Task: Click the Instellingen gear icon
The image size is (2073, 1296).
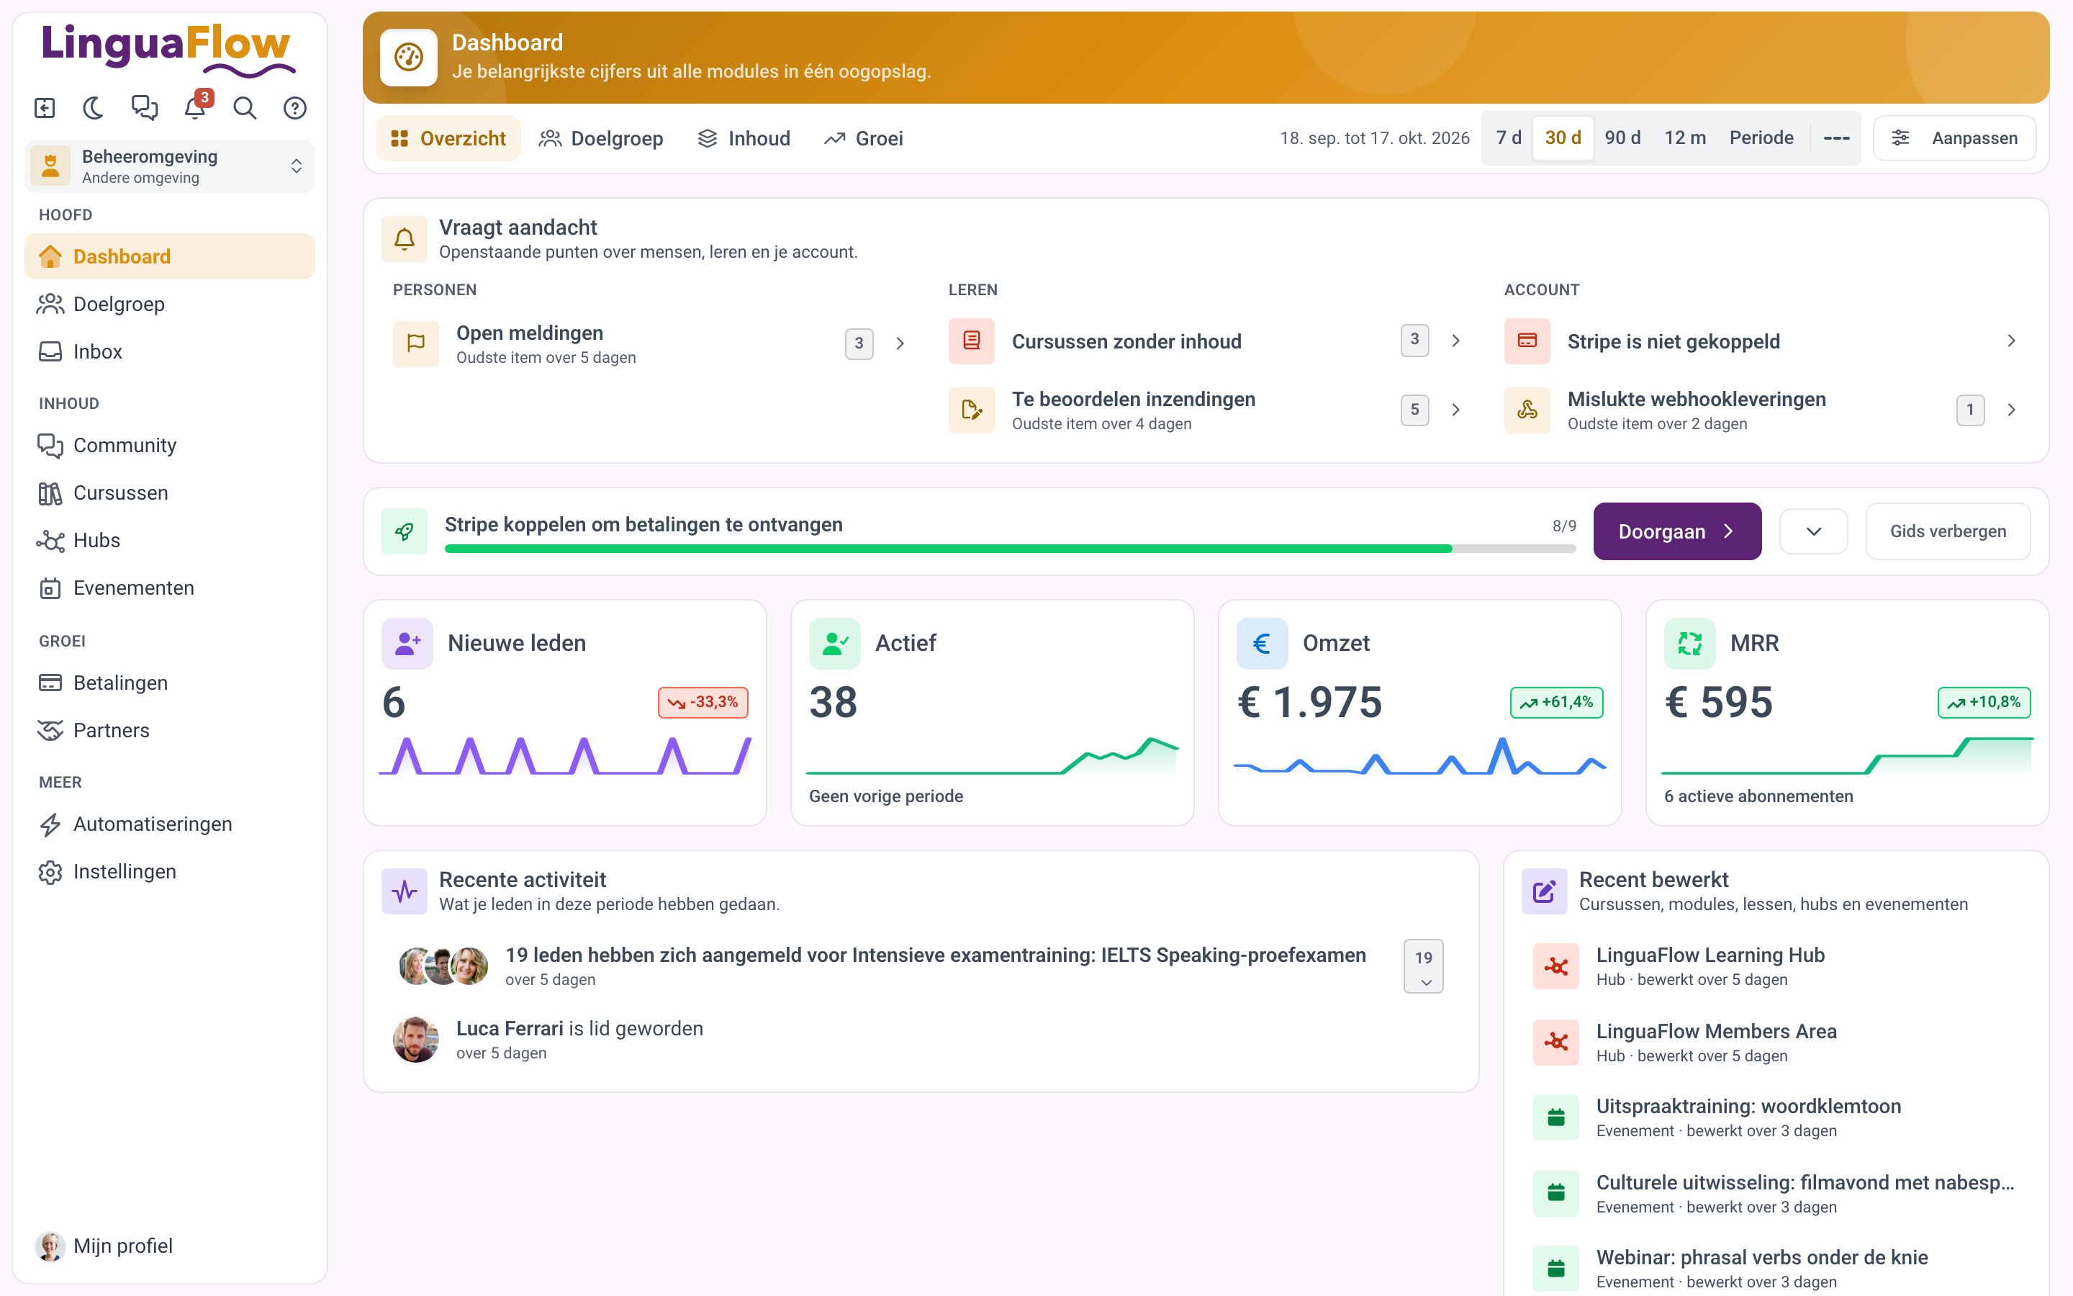Action: pos(50,872)
